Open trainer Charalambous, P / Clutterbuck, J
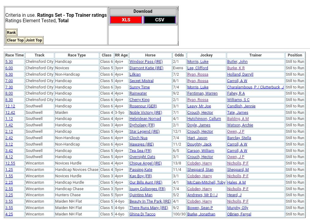Viewport: 310px width, 224px height. click(255, 87)
